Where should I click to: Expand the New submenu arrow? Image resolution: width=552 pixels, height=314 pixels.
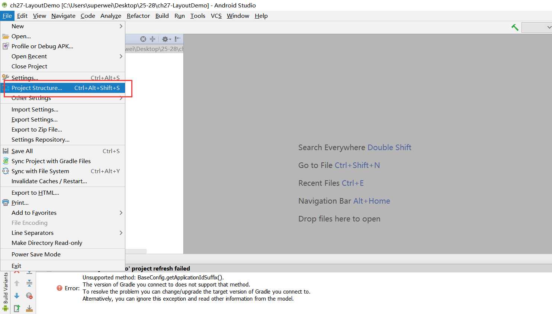[x=121, y=26]
